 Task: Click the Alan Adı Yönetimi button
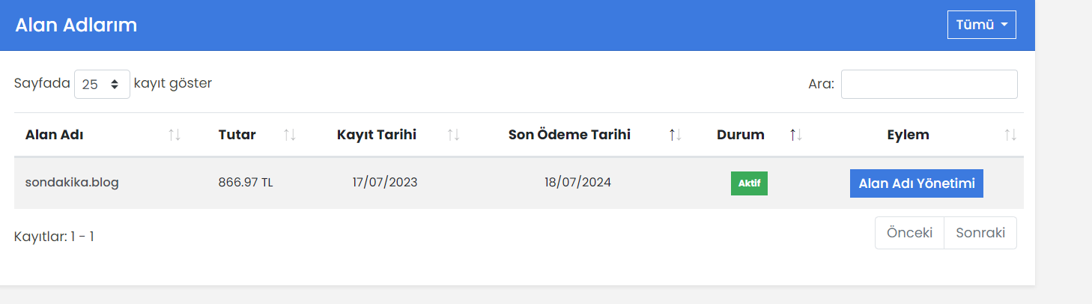tap(917, 183)
